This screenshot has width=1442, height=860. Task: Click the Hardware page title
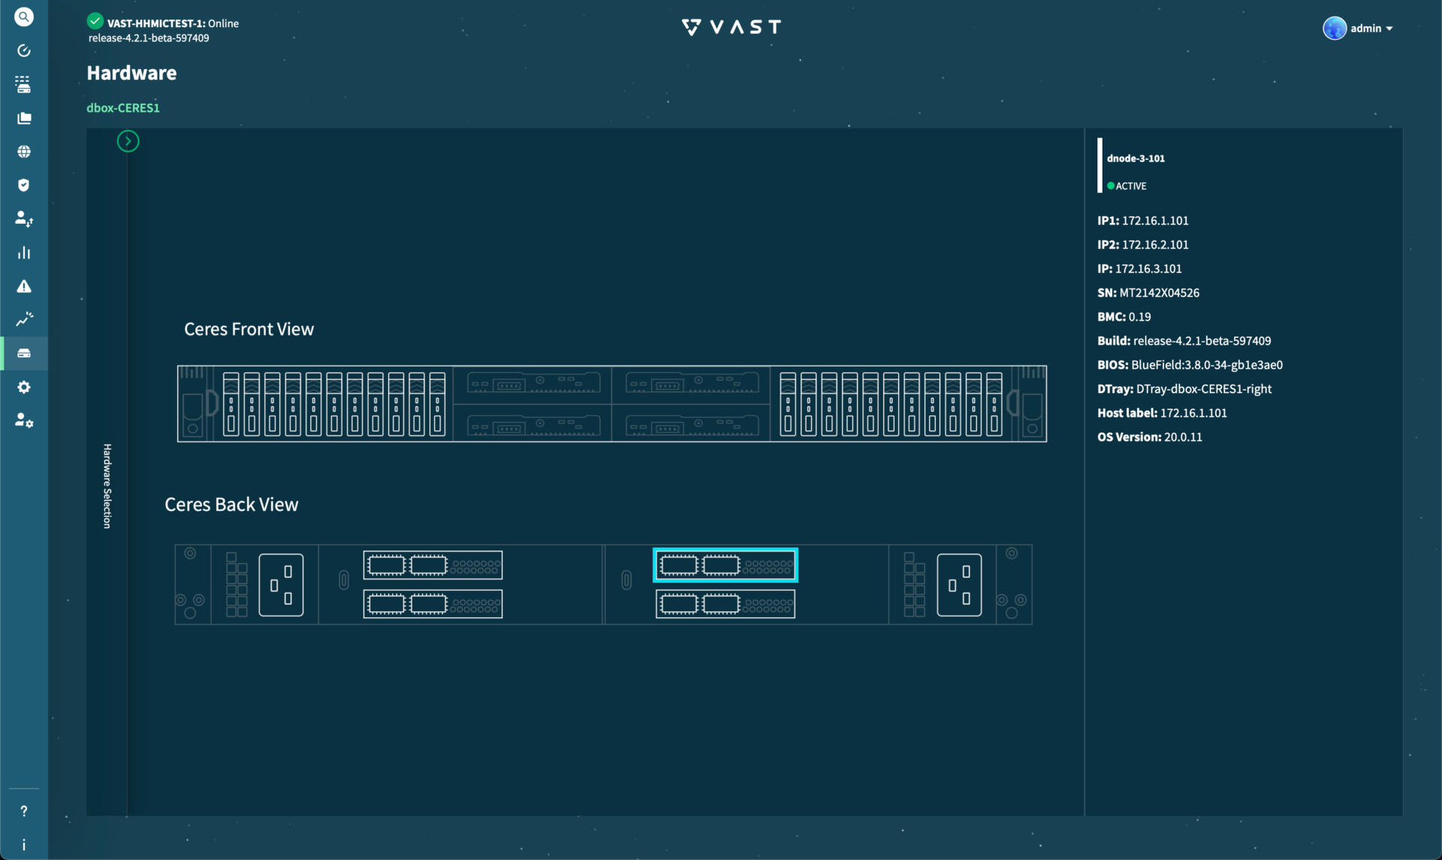(131, 73)
